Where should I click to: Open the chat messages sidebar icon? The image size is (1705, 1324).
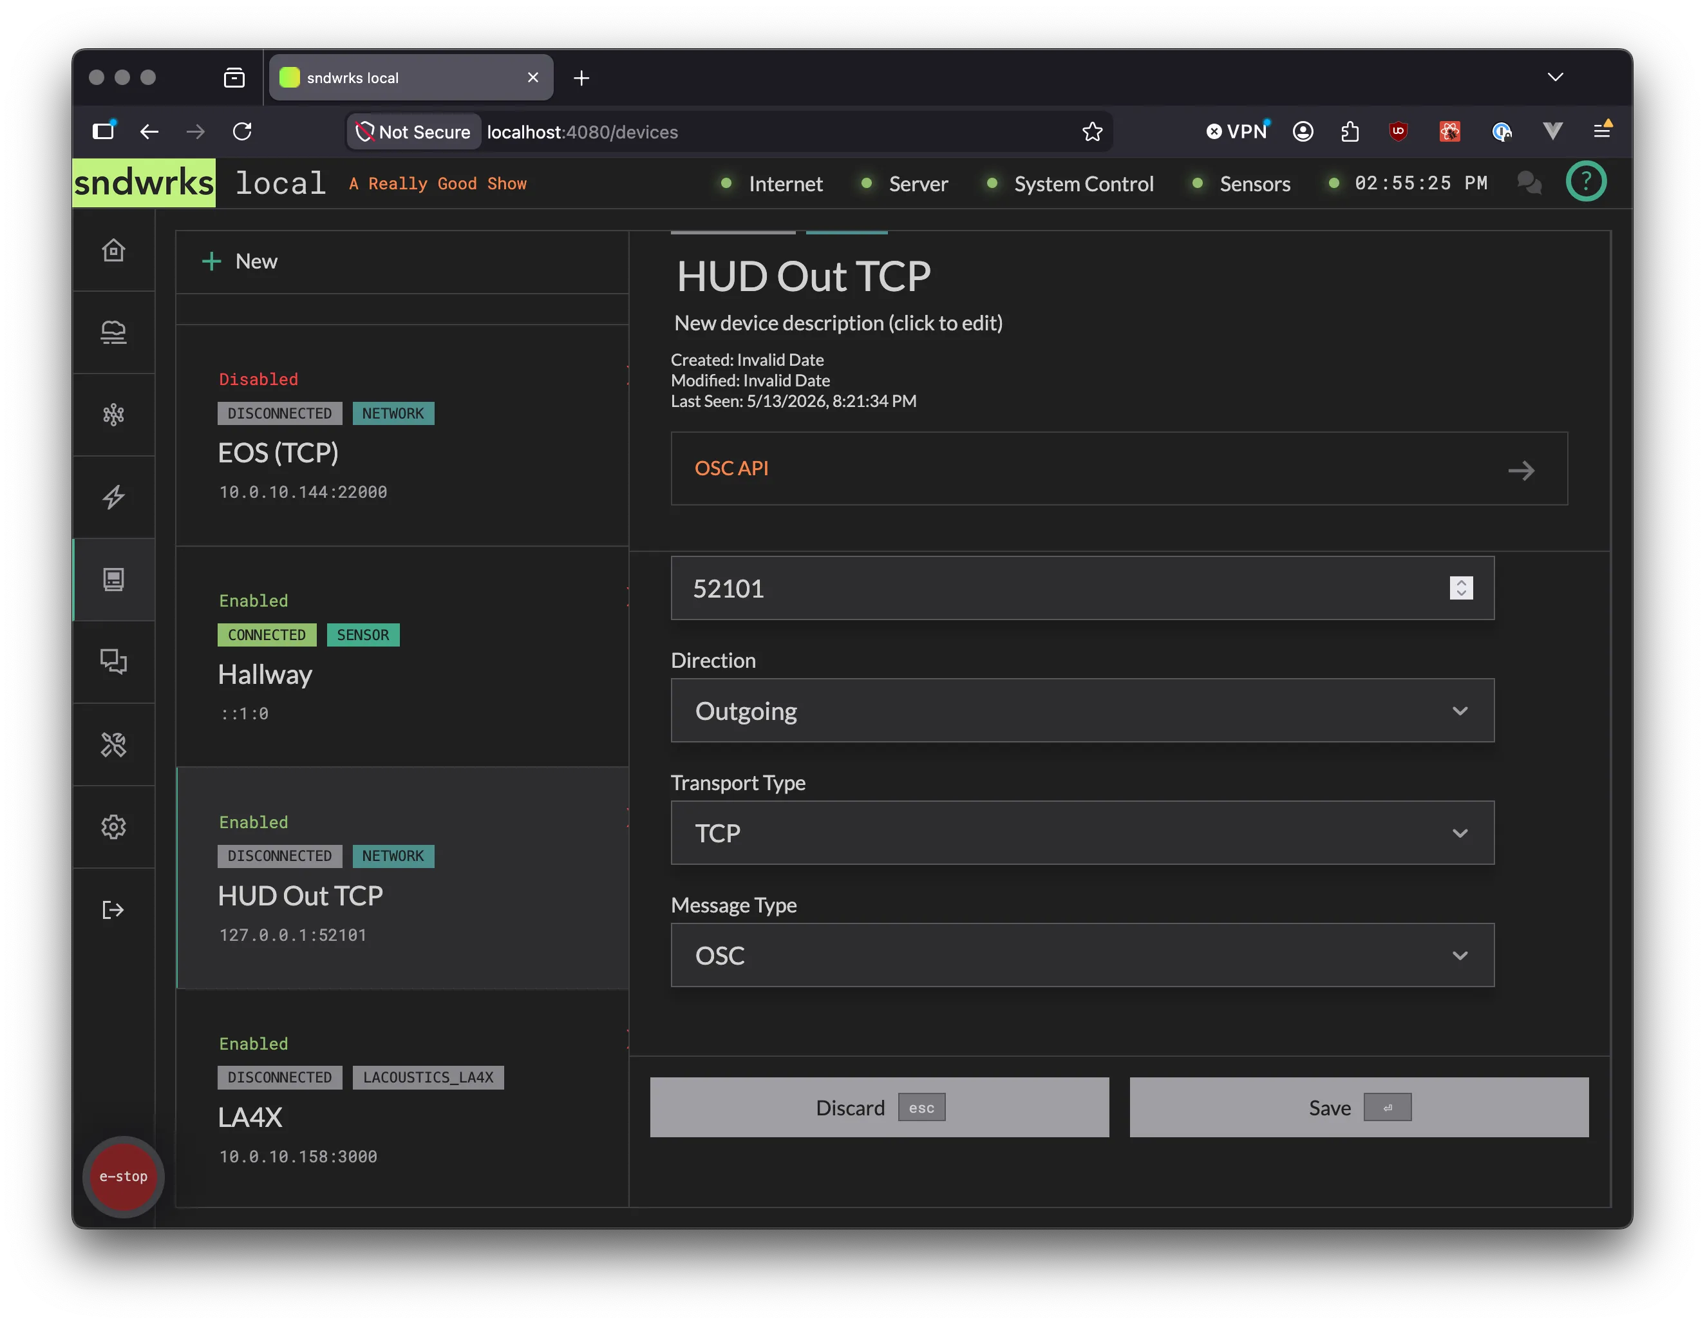(x=114, y=662)
